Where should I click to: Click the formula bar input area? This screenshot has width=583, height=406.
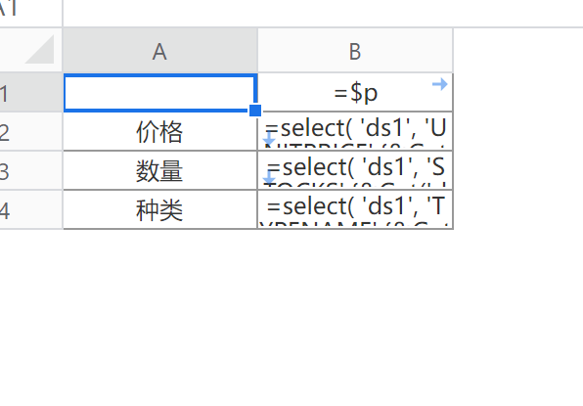pos(323,13)
